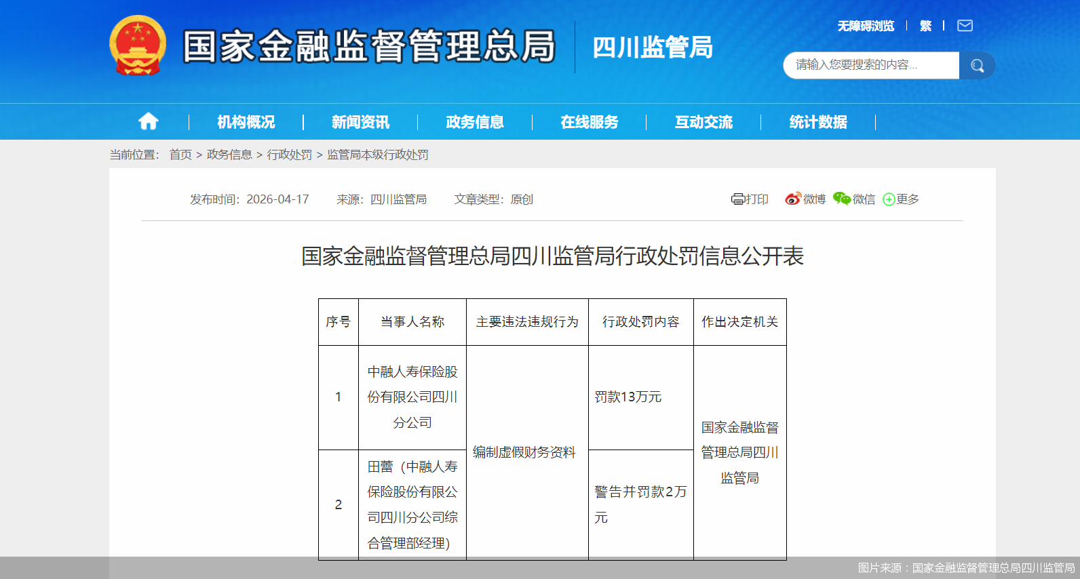The width and height of the screenshot is (1080, 579).
Task: Open the 互动交流 menu
Action: 703,122
